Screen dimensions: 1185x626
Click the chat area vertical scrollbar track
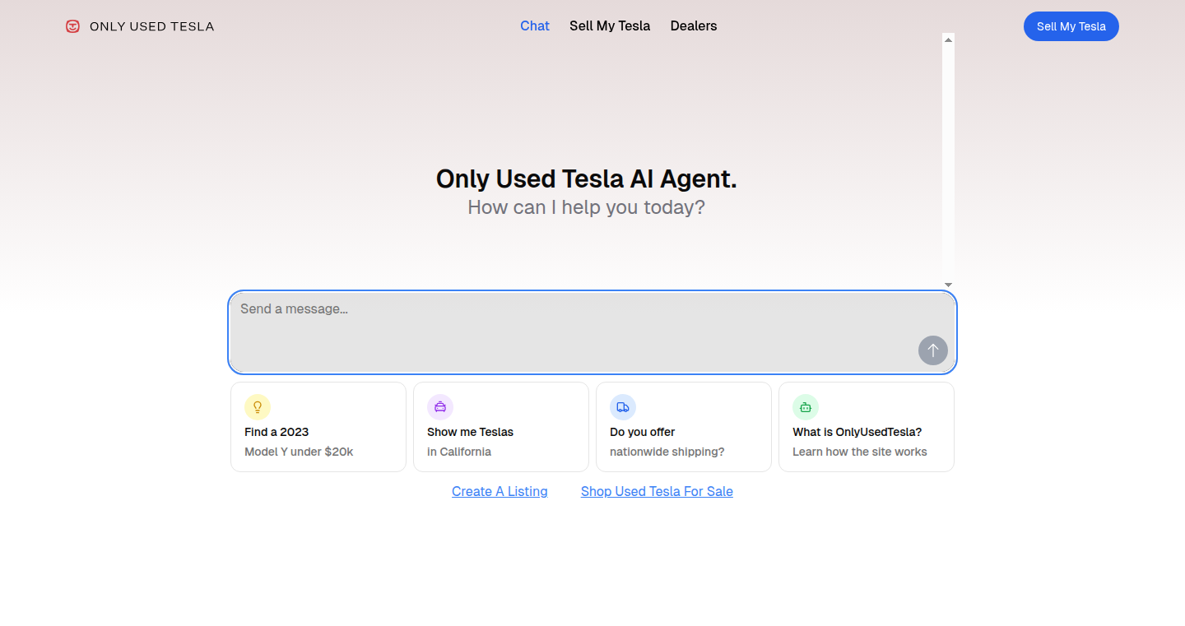point(948,162)
